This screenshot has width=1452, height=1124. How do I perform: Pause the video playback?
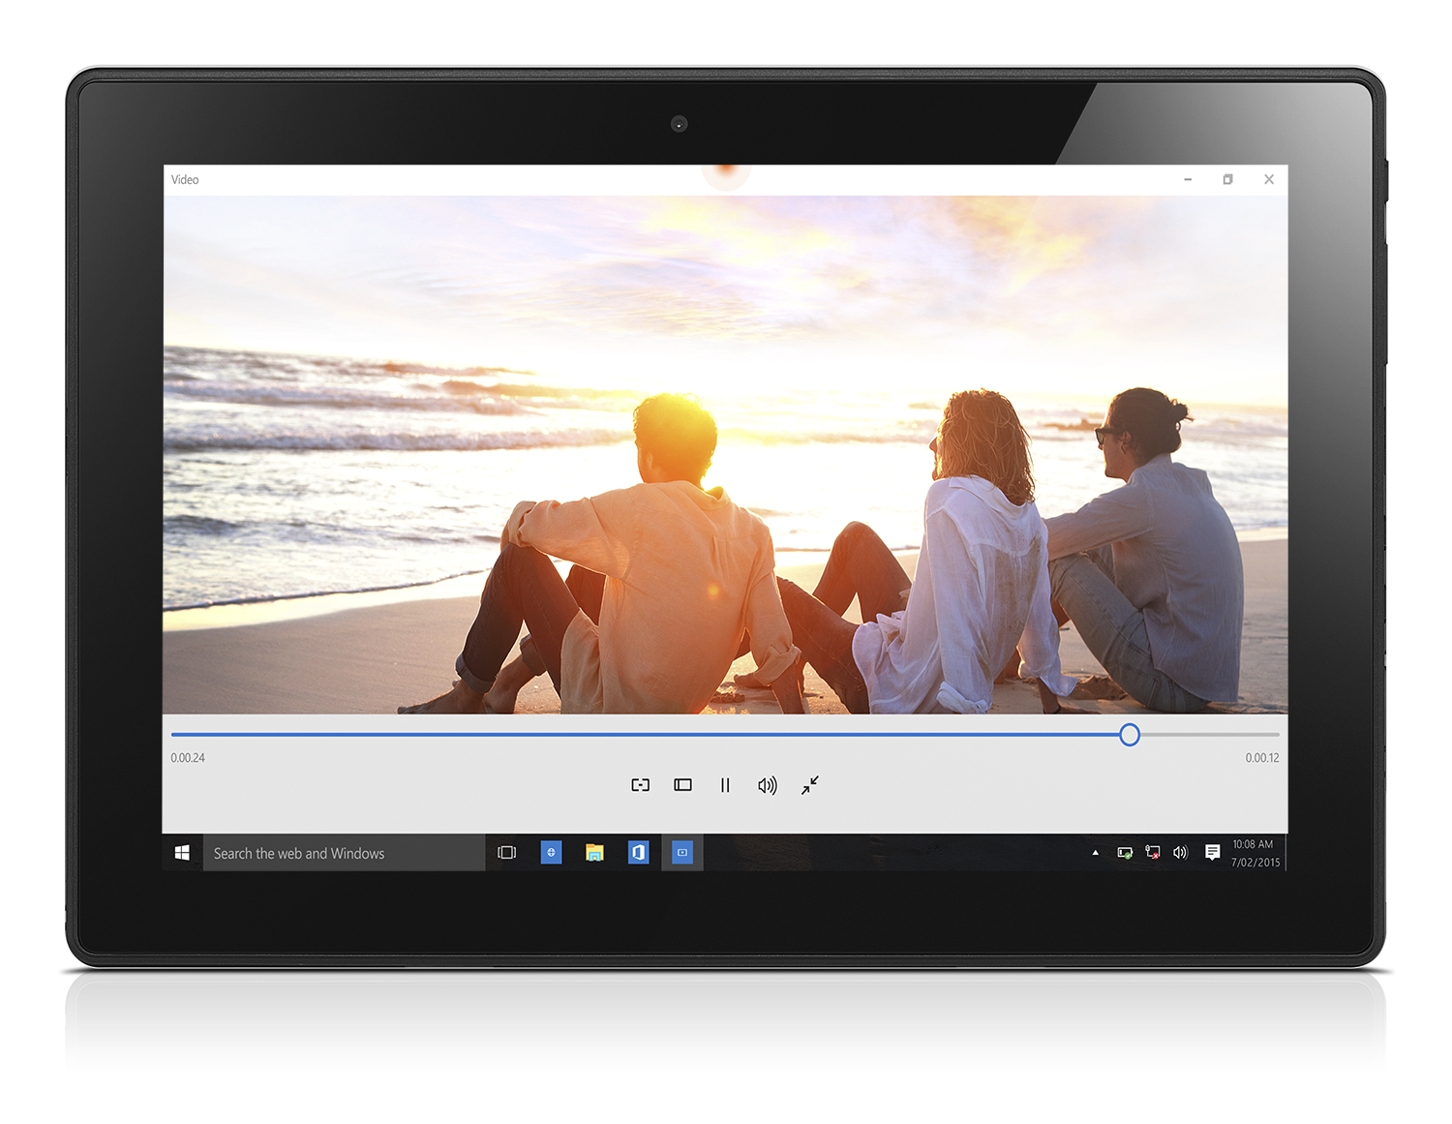725,785
